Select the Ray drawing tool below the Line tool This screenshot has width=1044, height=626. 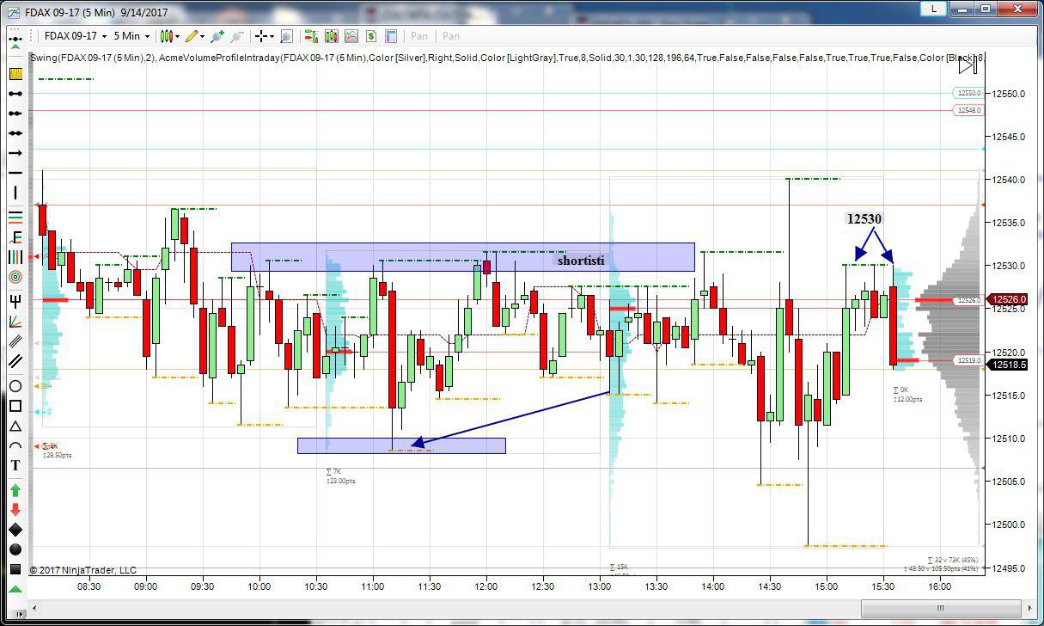(x=15, y=114)
